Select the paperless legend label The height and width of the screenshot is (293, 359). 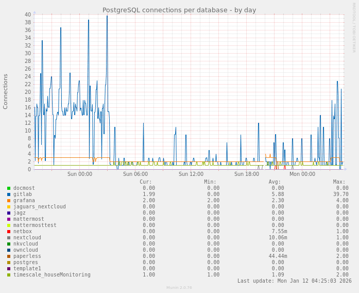click(x=27, y=256)
